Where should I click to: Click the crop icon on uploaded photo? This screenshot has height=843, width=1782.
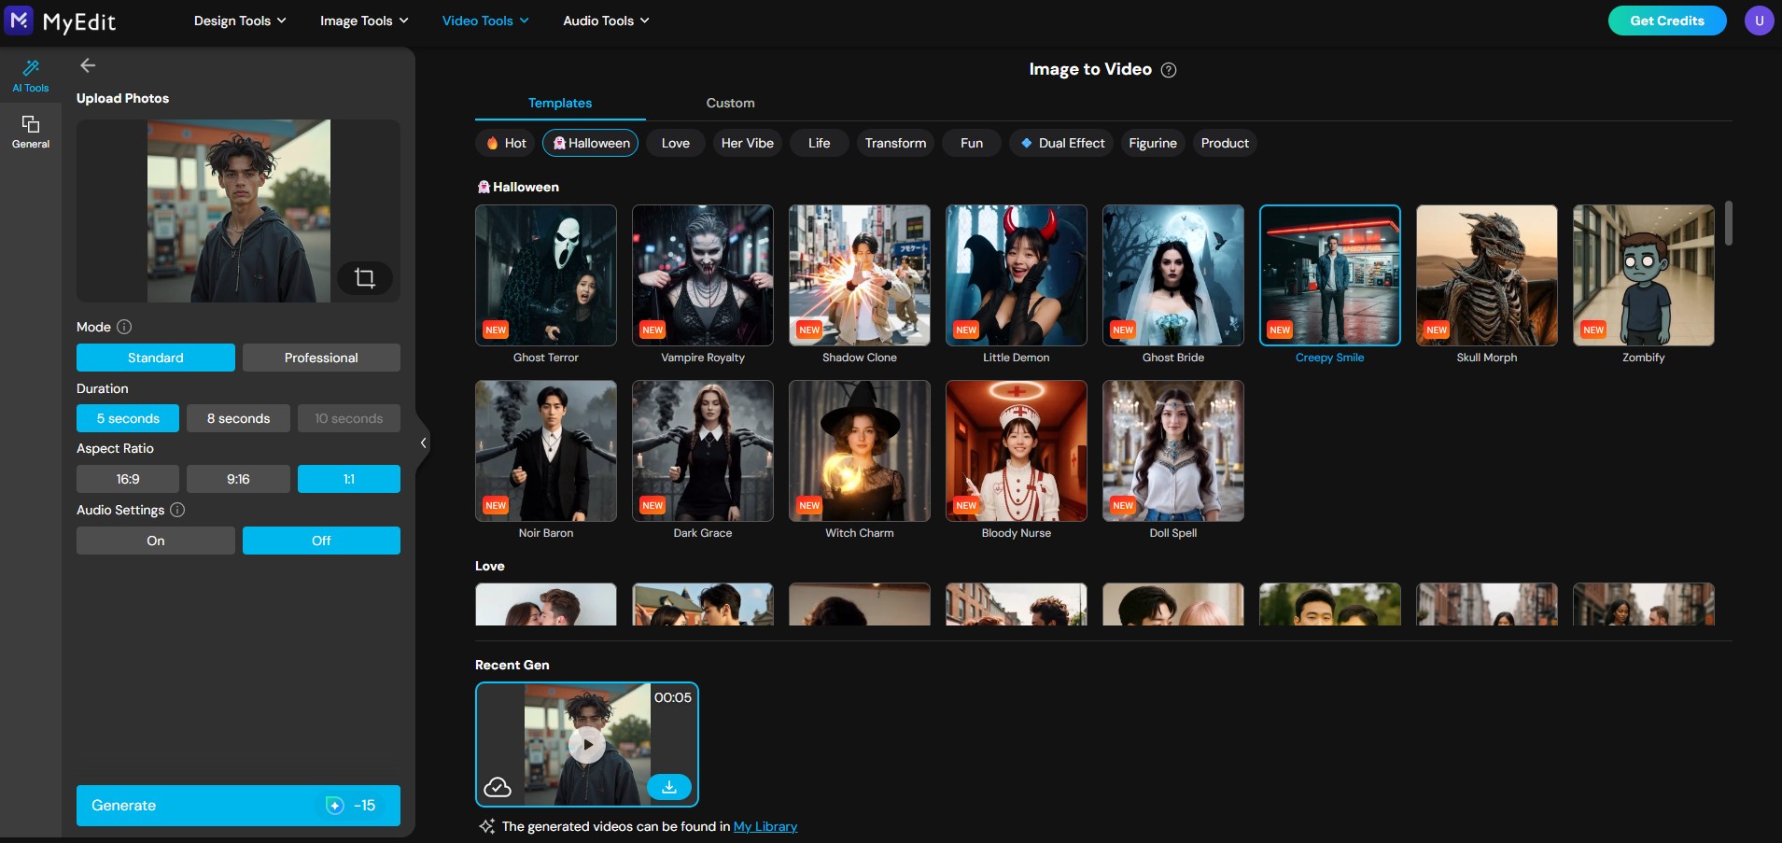coord(365,277)
